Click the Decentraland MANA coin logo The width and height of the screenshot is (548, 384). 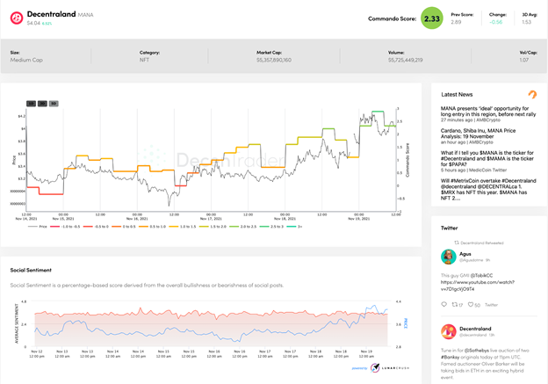[17, 18]
